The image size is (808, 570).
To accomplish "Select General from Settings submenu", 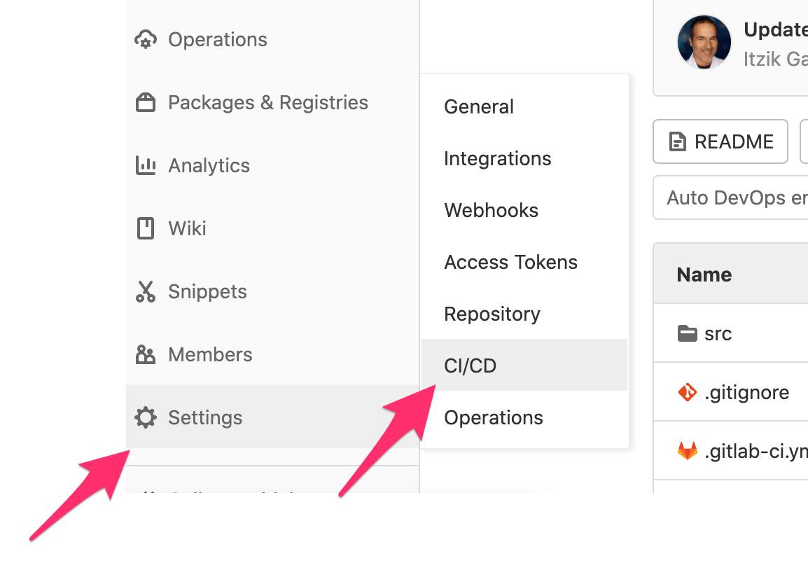I will (x=479, y=106).
